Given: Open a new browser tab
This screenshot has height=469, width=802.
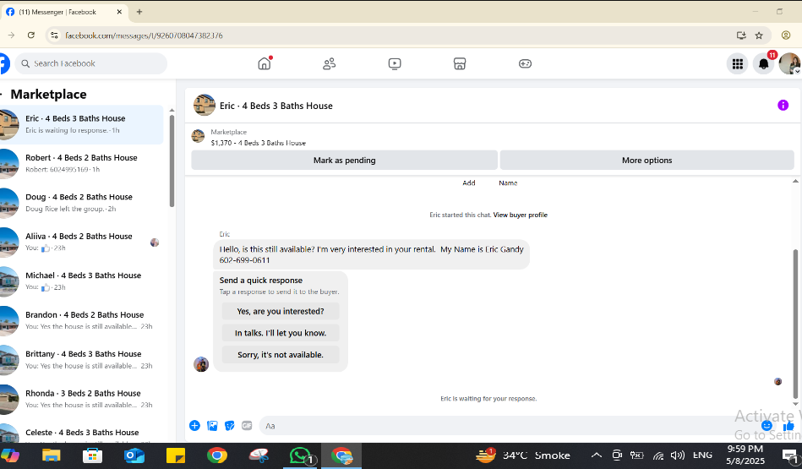Looking at the screenshot, I should pos(139,12).
